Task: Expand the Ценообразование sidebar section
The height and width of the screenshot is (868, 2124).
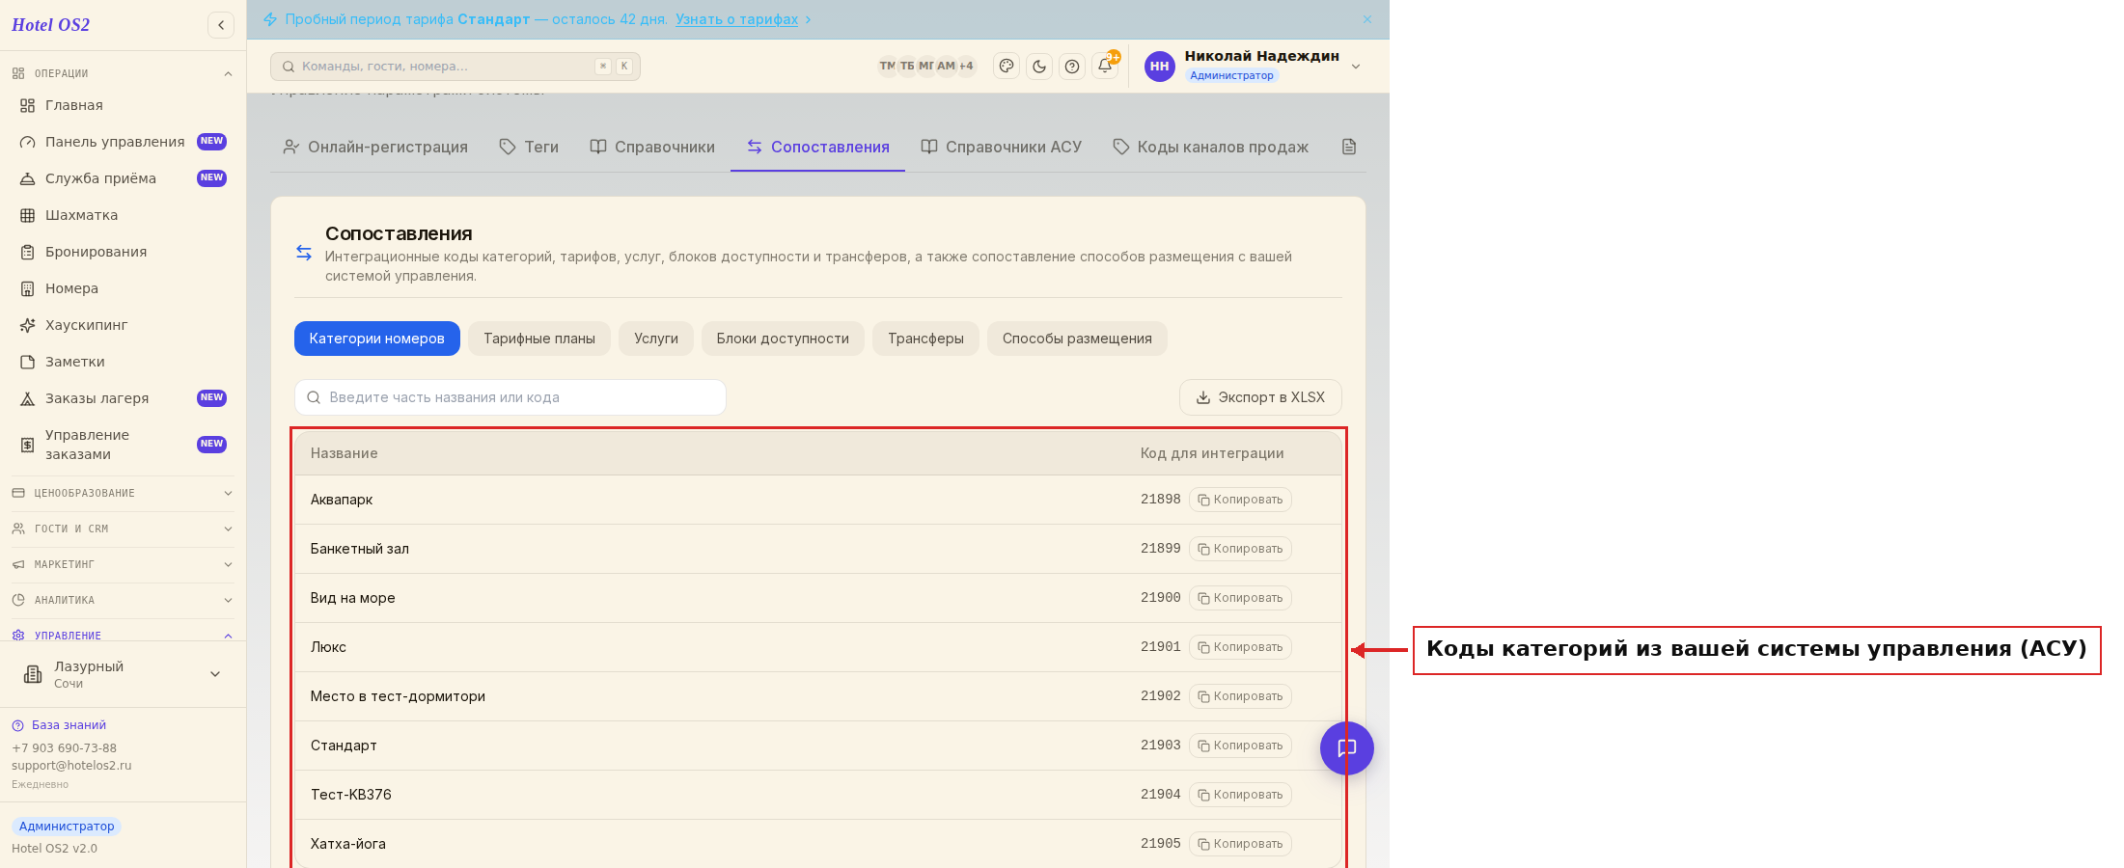Action: click(123, 493)
